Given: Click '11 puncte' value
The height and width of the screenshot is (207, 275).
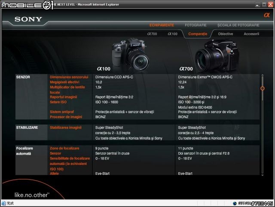Looking at the screenshot, I should 186,148.
